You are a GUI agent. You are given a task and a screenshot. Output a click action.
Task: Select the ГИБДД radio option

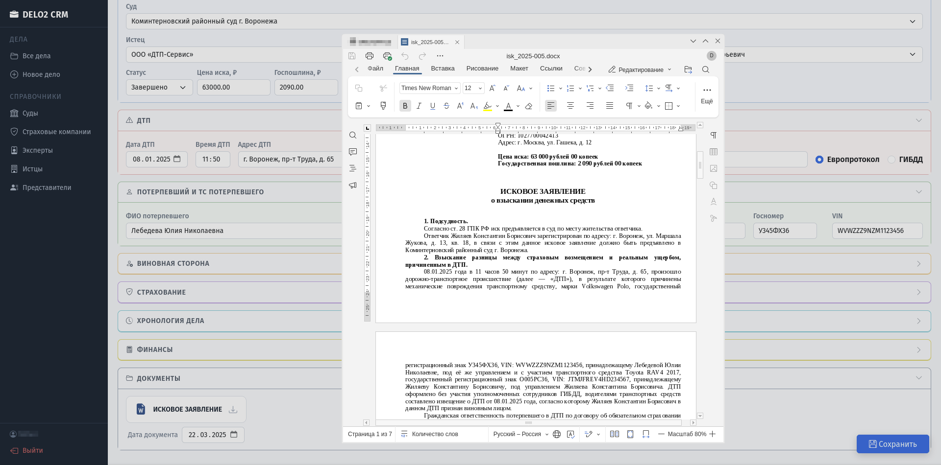891,160
